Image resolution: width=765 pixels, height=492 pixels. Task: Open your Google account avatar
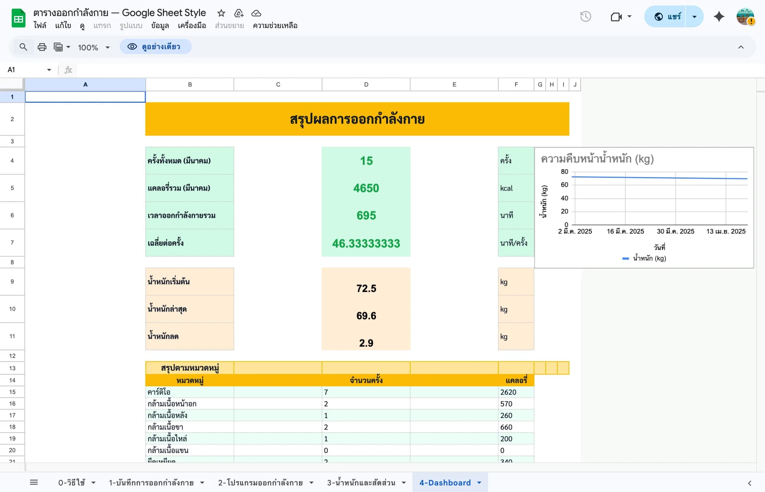pos(745,16)
